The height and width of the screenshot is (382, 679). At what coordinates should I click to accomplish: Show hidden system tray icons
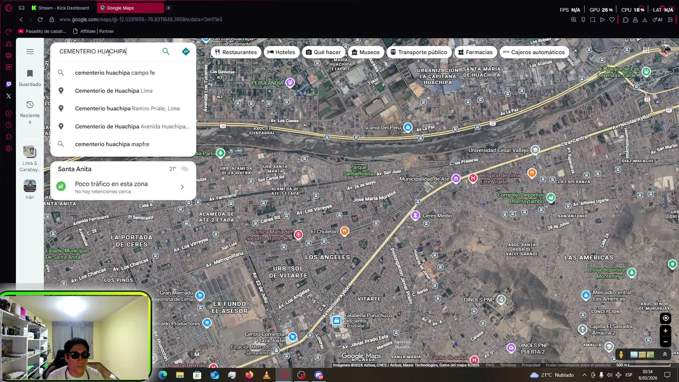click(585, 375)
